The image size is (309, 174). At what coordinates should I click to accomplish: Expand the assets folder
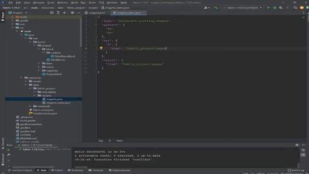pyautogui.click(x=26, y=81)
